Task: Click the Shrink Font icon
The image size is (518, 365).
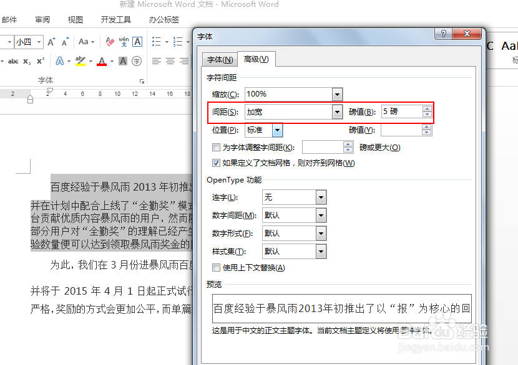Action: (65, 42)
